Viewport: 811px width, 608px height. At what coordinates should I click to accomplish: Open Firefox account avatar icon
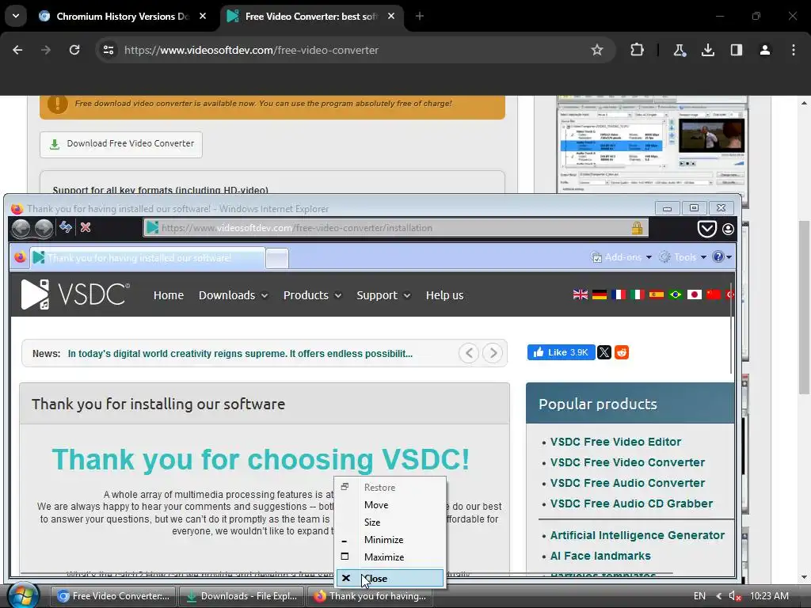[728, 229]
